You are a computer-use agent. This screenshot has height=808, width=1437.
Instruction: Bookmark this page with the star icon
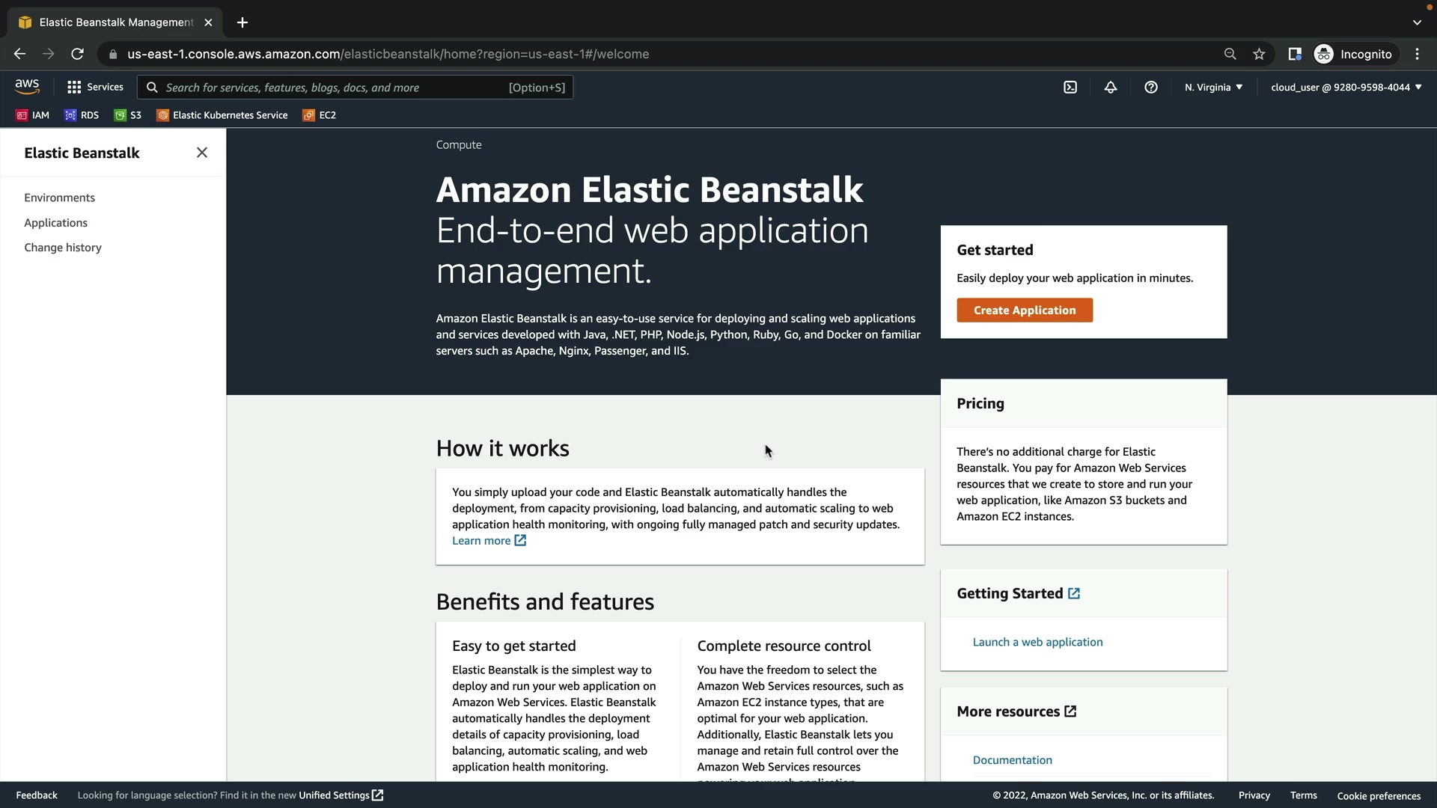[1259, 54]
